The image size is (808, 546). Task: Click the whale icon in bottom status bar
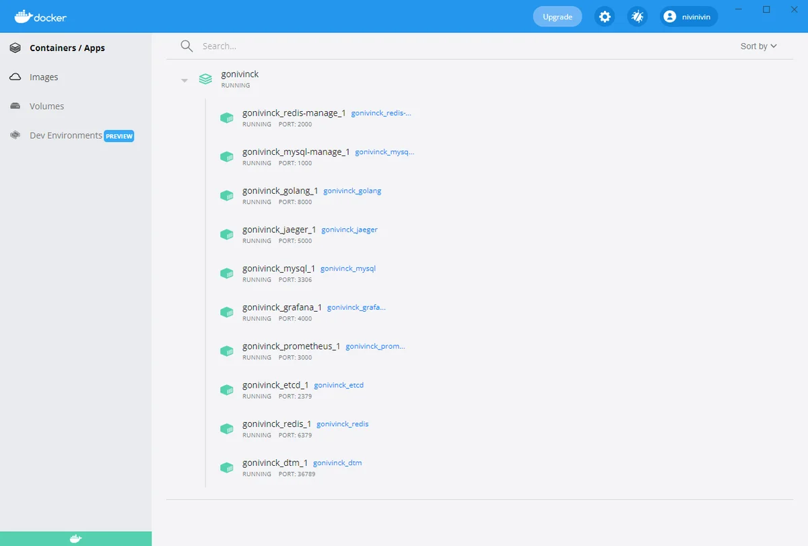point(75,539)
